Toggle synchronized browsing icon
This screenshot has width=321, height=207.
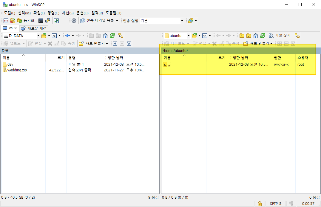click(56, 21)
